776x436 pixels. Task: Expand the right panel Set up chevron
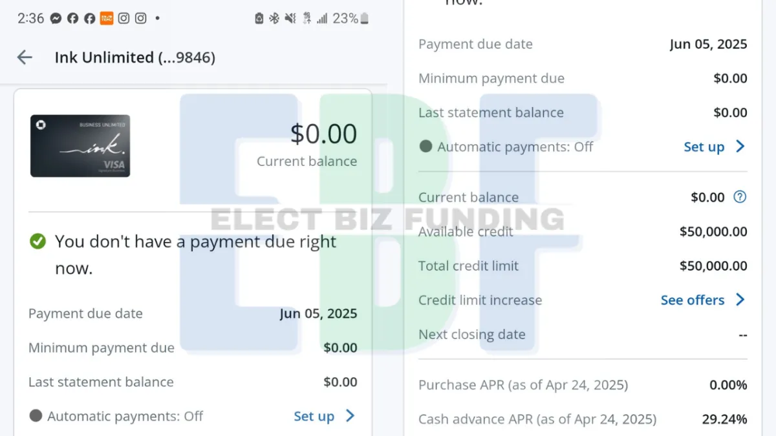740,147
